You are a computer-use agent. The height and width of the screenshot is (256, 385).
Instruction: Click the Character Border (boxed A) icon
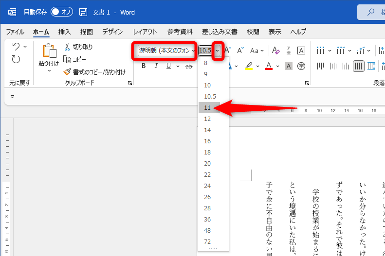coord(301,51)
